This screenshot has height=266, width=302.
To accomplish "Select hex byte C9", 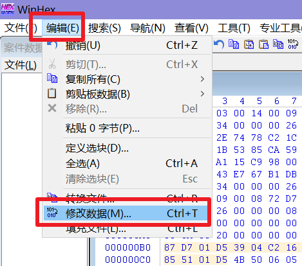I will click(256, 162).
